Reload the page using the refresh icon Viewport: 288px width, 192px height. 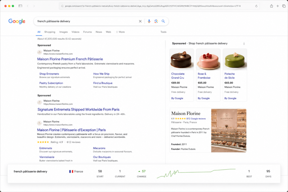pos(256,6)
